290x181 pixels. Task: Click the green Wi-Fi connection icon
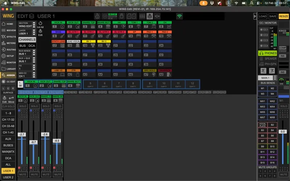179,16
